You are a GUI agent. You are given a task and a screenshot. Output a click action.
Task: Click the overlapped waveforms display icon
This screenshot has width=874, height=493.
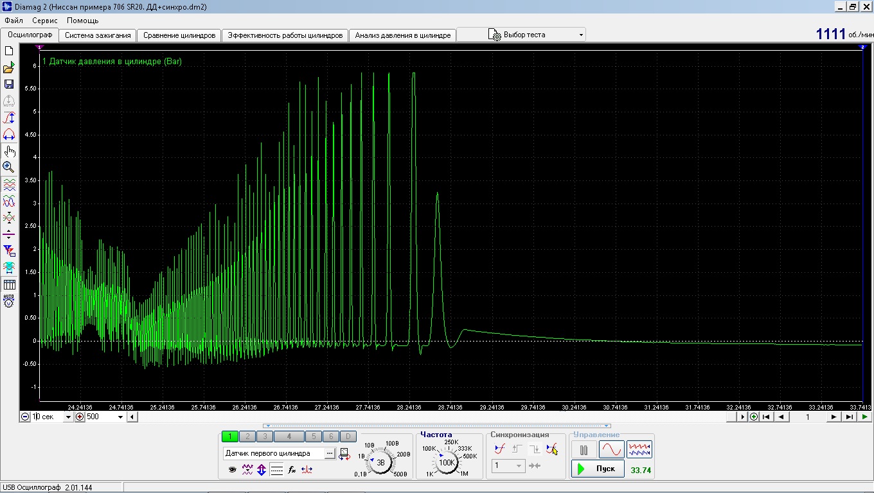pyautogui.click(x=9, y=202)
